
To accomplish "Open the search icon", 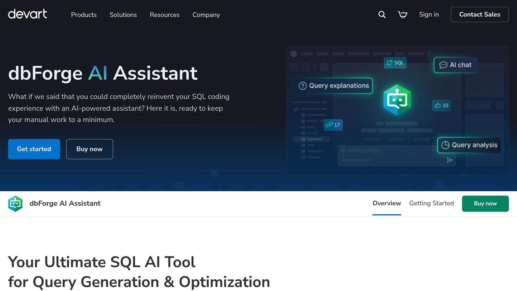I will (x=382, y=14).
